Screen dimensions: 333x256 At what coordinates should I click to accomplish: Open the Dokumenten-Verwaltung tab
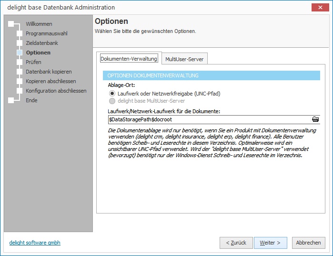(129, 59)
